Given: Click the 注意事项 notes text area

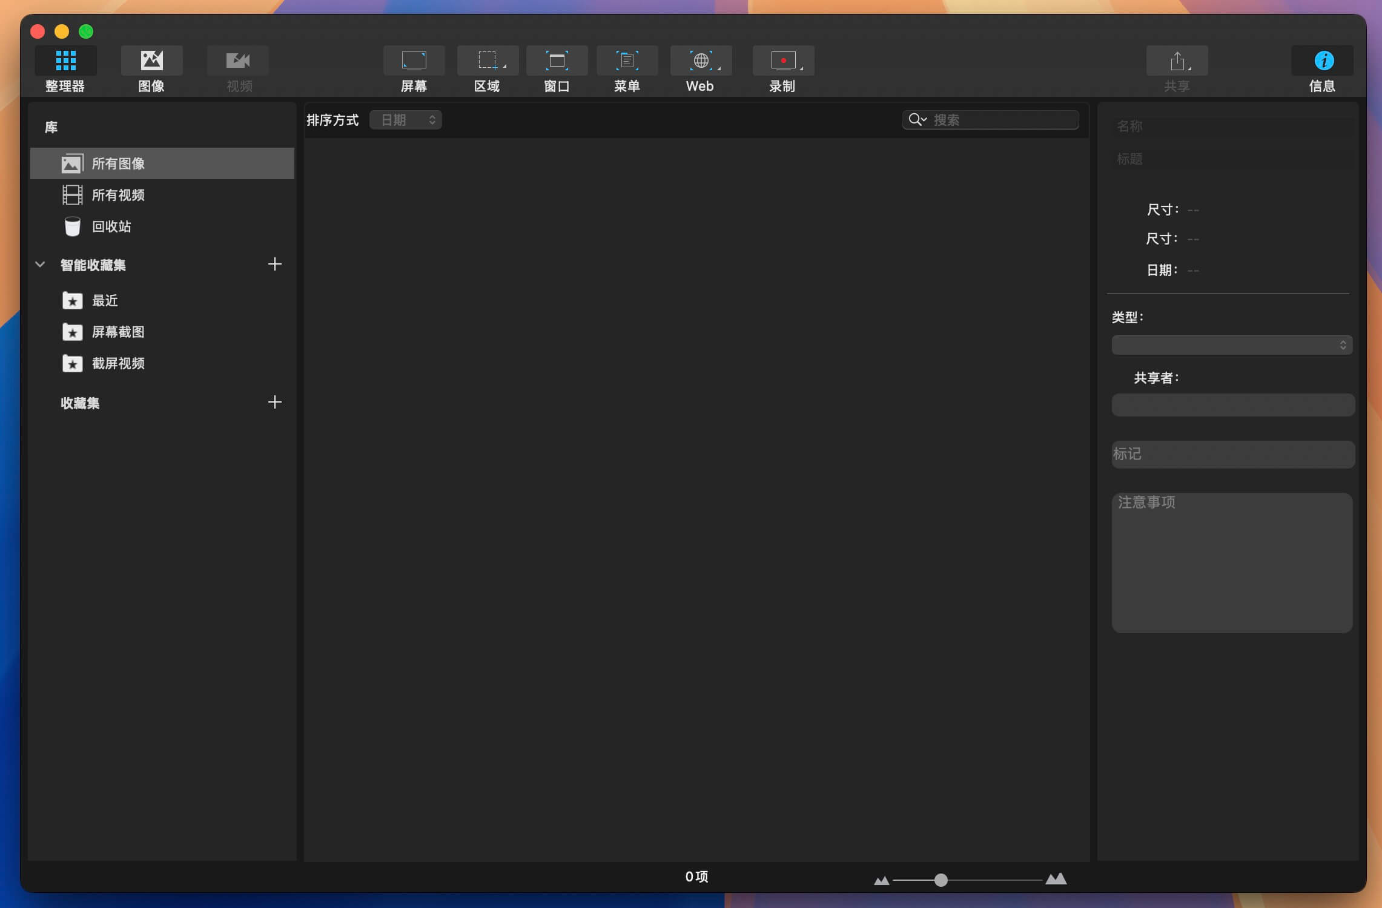Looking at the screenshot, I should tap(1232, 562).
